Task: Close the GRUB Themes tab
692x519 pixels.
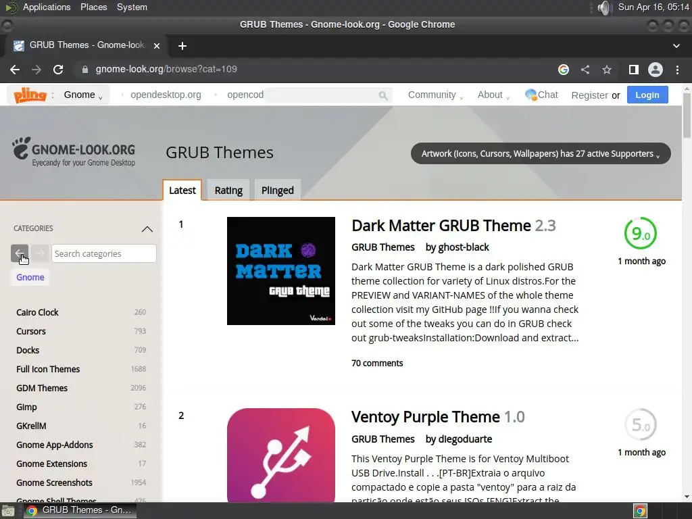Action: tap(157, 45)
